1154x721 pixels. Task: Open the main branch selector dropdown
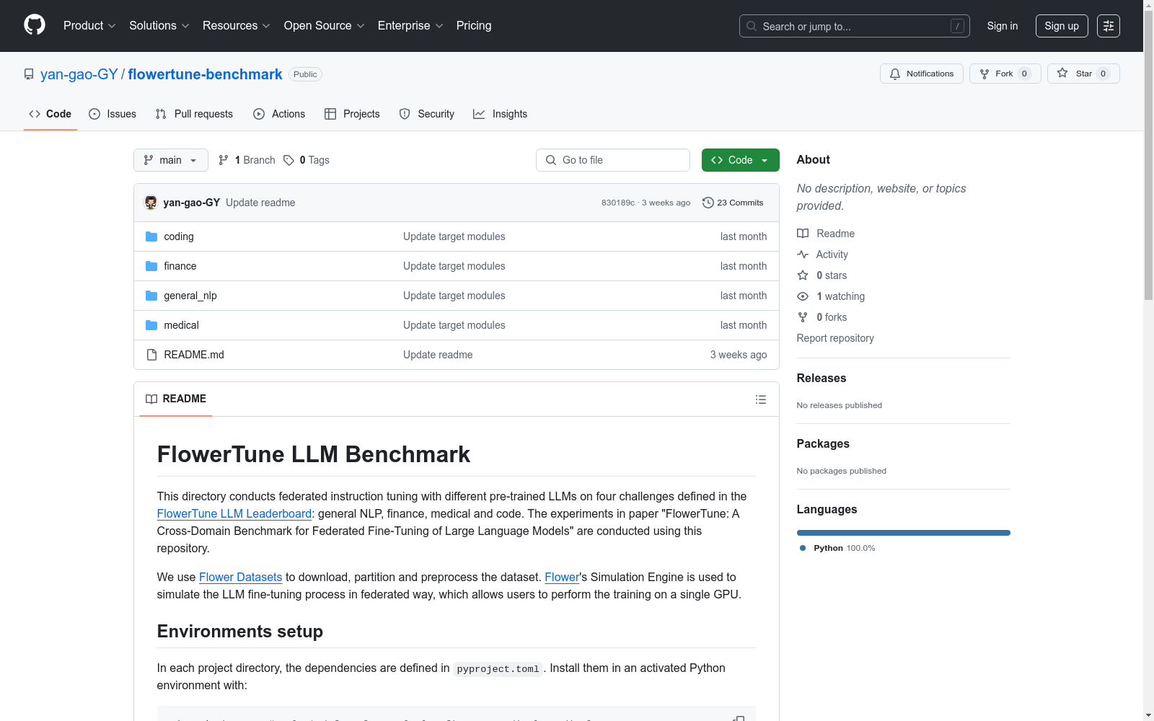(171, 160)
